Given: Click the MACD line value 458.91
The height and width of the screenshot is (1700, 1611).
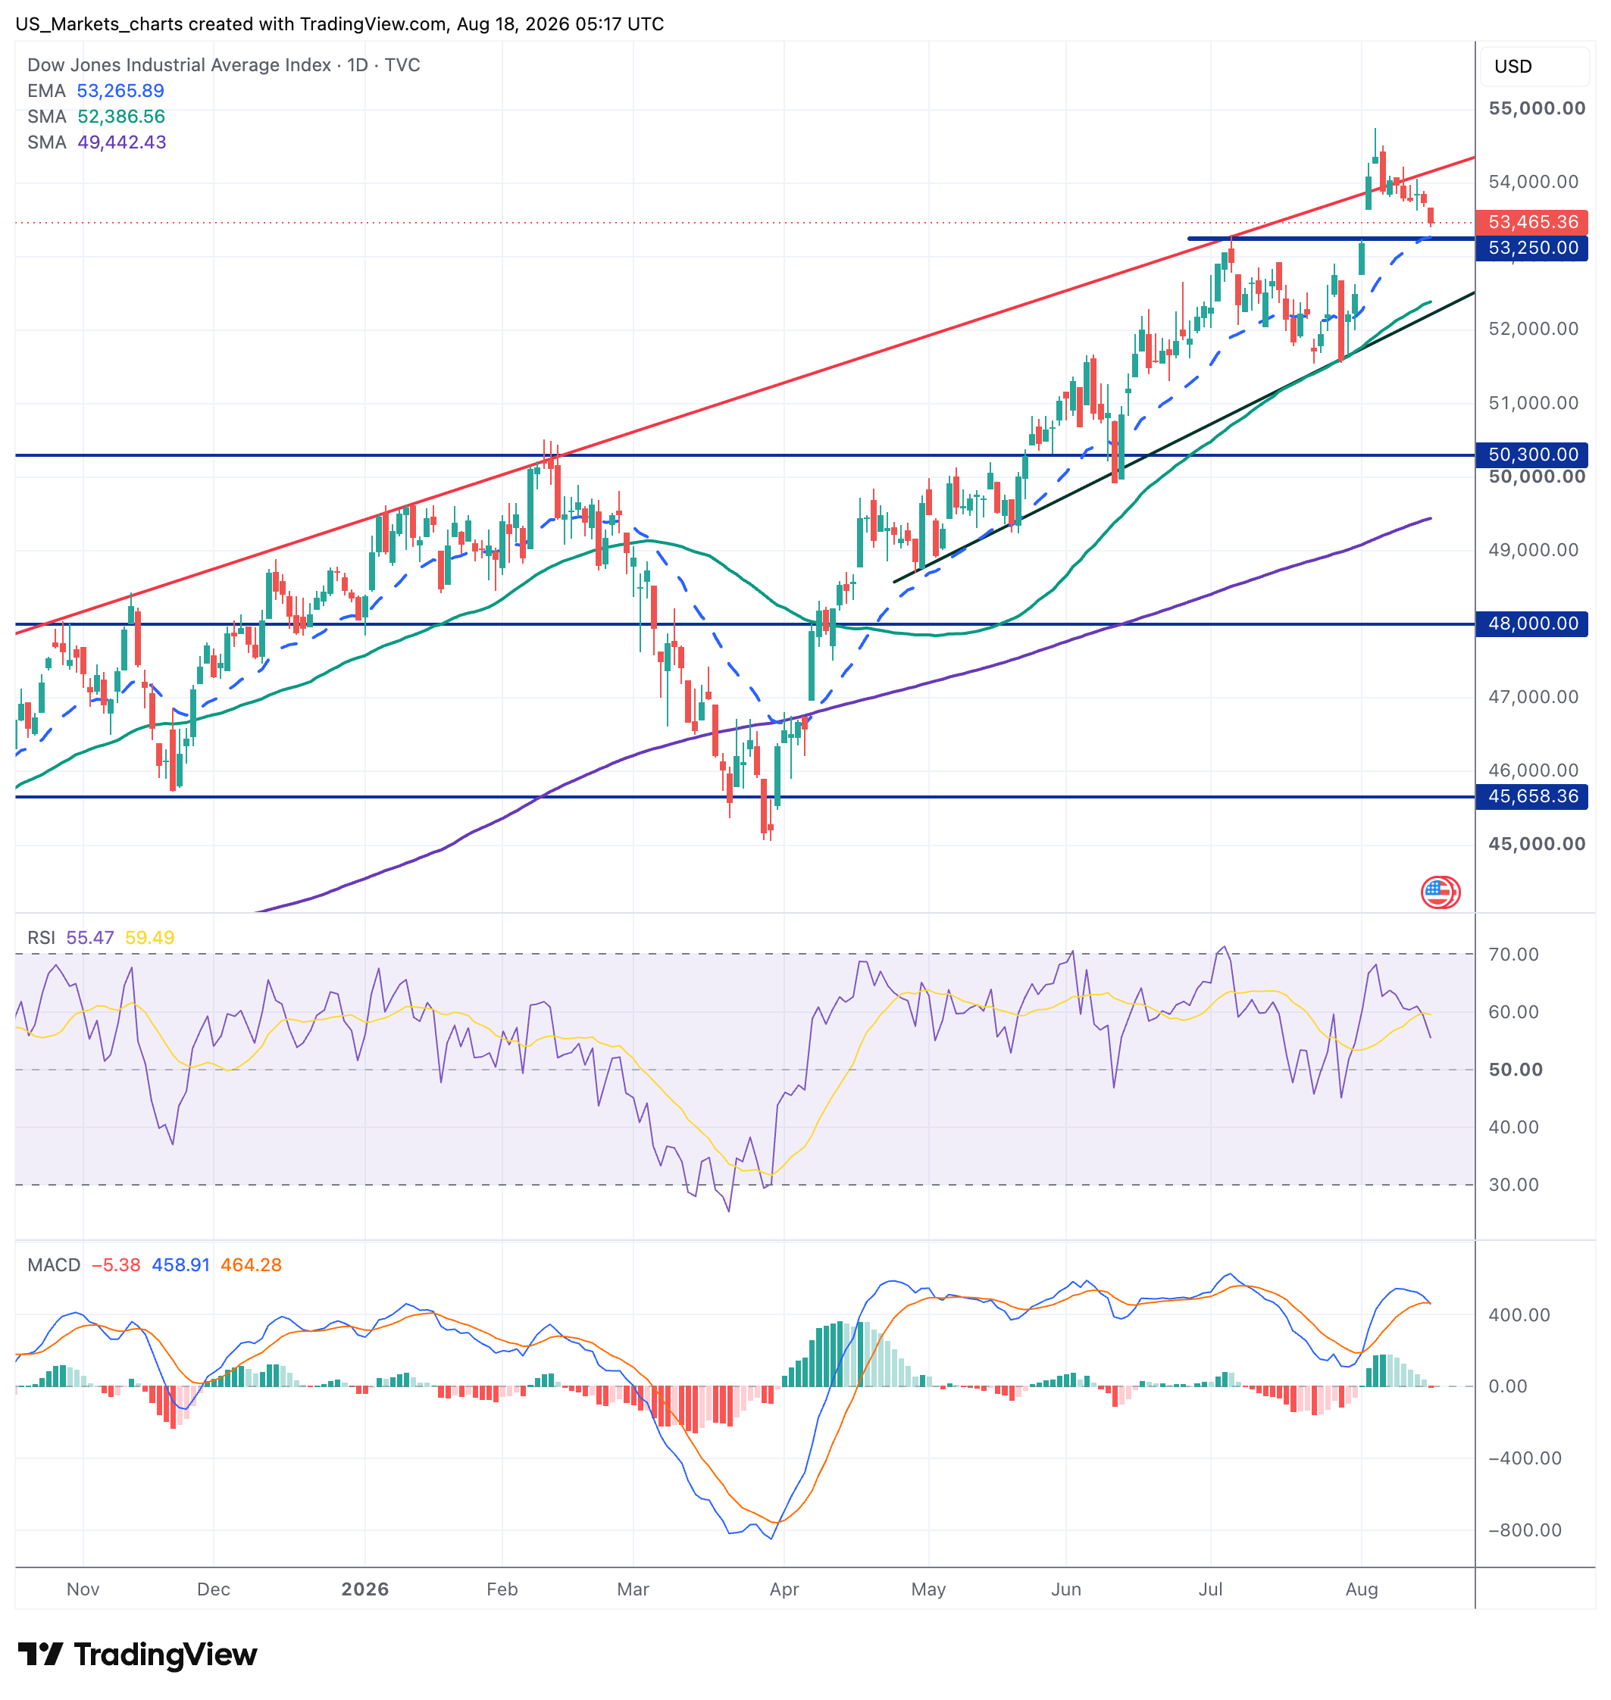Looking at the screenshot, I should tap(180, 1264).
